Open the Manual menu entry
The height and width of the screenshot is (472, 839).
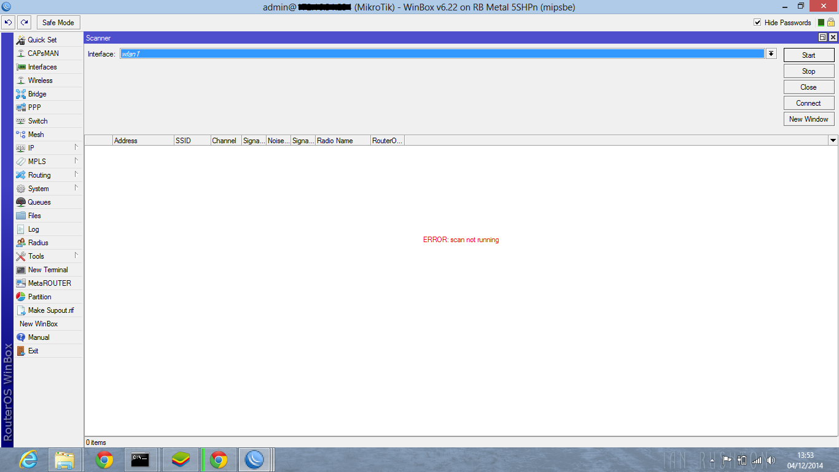[x=48, y=337]
